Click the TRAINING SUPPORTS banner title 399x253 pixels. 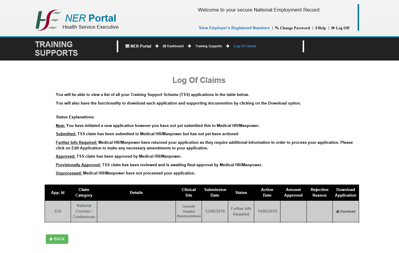(x=56, y=49)
